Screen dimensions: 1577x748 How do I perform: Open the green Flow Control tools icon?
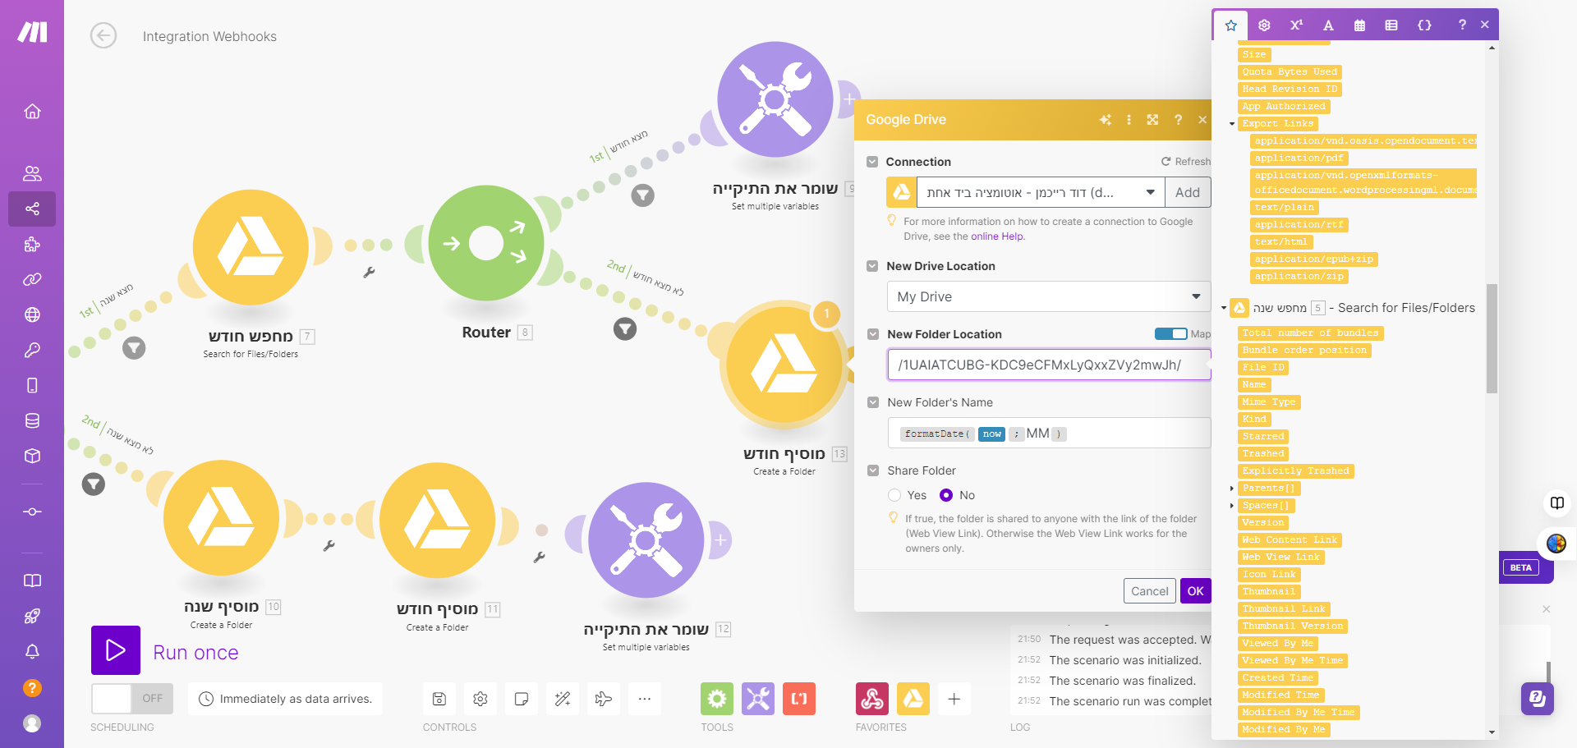pos(717,699)
